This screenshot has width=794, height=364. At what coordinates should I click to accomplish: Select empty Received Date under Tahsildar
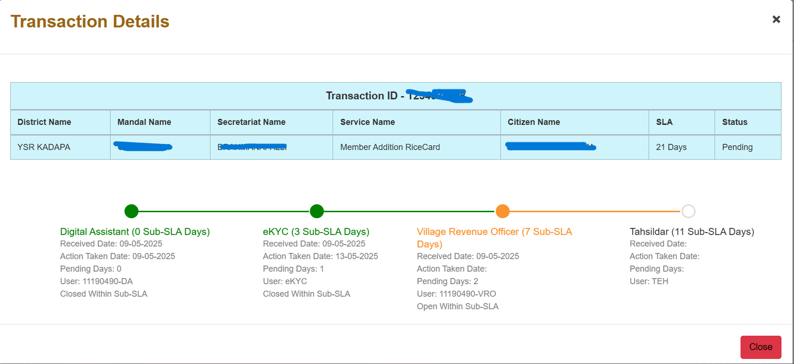(658, 244)
